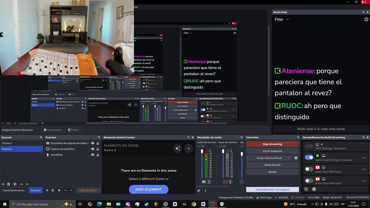Show hidden system tray icons chevron

click(x=312, y=204)
